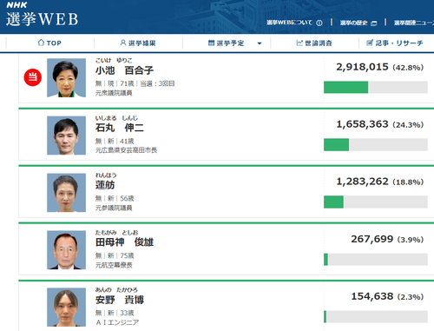Image resolution: width=434 pixels, height=331 pixels.
Task: Click the reading あんの たかひろ
Action: (116, 290)
